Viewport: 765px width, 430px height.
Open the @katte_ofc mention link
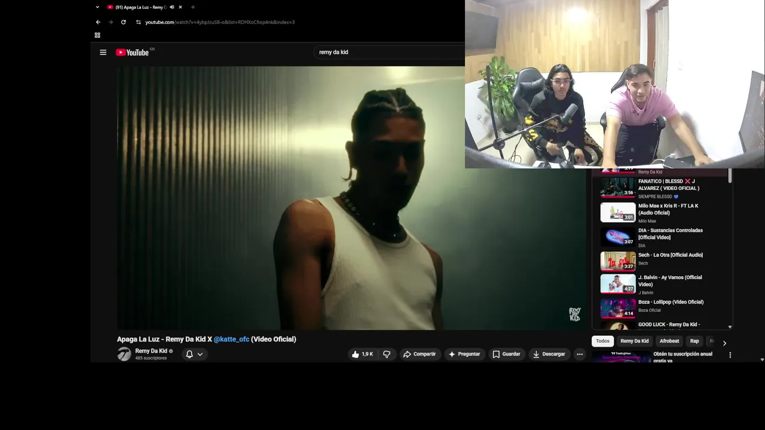click(231, 339)
